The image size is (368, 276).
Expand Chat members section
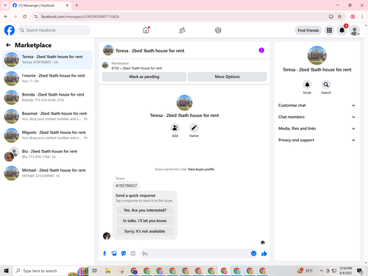[316, 117]
